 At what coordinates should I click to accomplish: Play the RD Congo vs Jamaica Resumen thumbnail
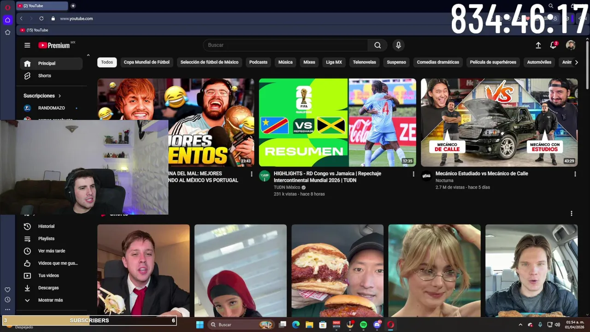tap(337, 122)
